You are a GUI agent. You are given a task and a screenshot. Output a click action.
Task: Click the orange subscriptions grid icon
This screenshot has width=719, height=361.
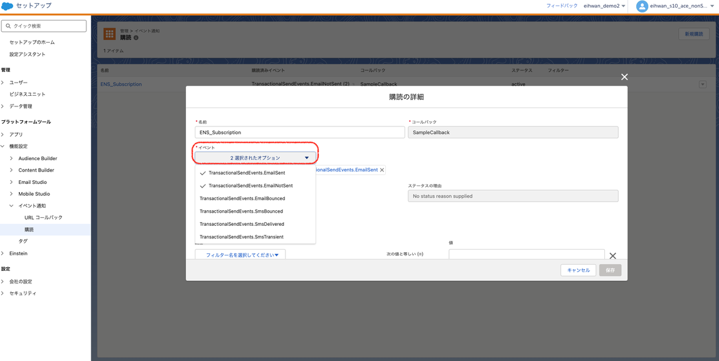tap(109, 34)
